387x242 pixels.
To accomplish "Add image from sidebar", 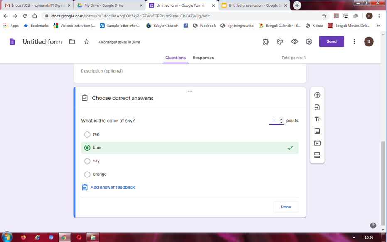I will click(x=317, y=131).
